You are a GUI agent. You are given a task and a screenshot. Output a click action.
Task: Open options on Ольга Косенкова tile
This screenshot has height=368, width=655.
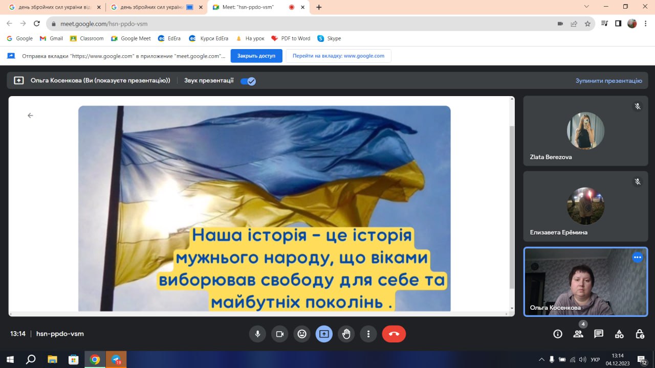[x=637, y=258]
